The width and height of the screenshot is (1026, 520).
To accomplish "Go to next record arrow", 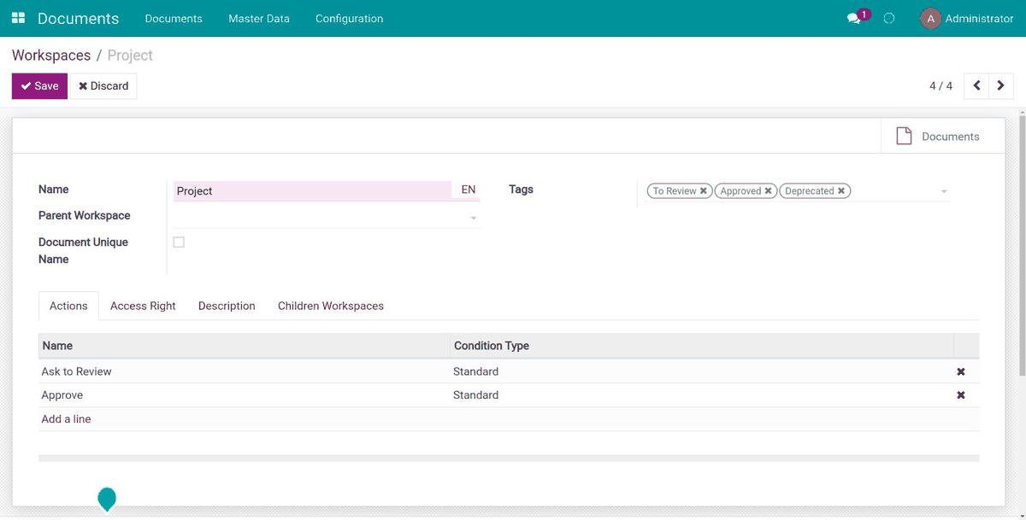I will click(x=1001, y=85).
